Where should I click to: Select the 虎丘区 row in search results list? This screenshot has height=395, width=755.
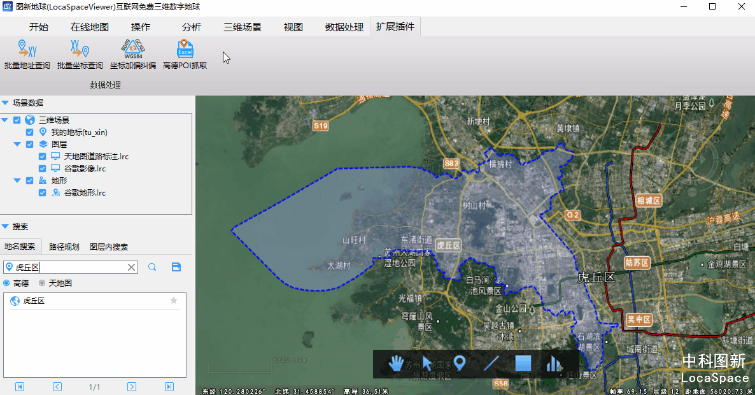pos(94,301)
